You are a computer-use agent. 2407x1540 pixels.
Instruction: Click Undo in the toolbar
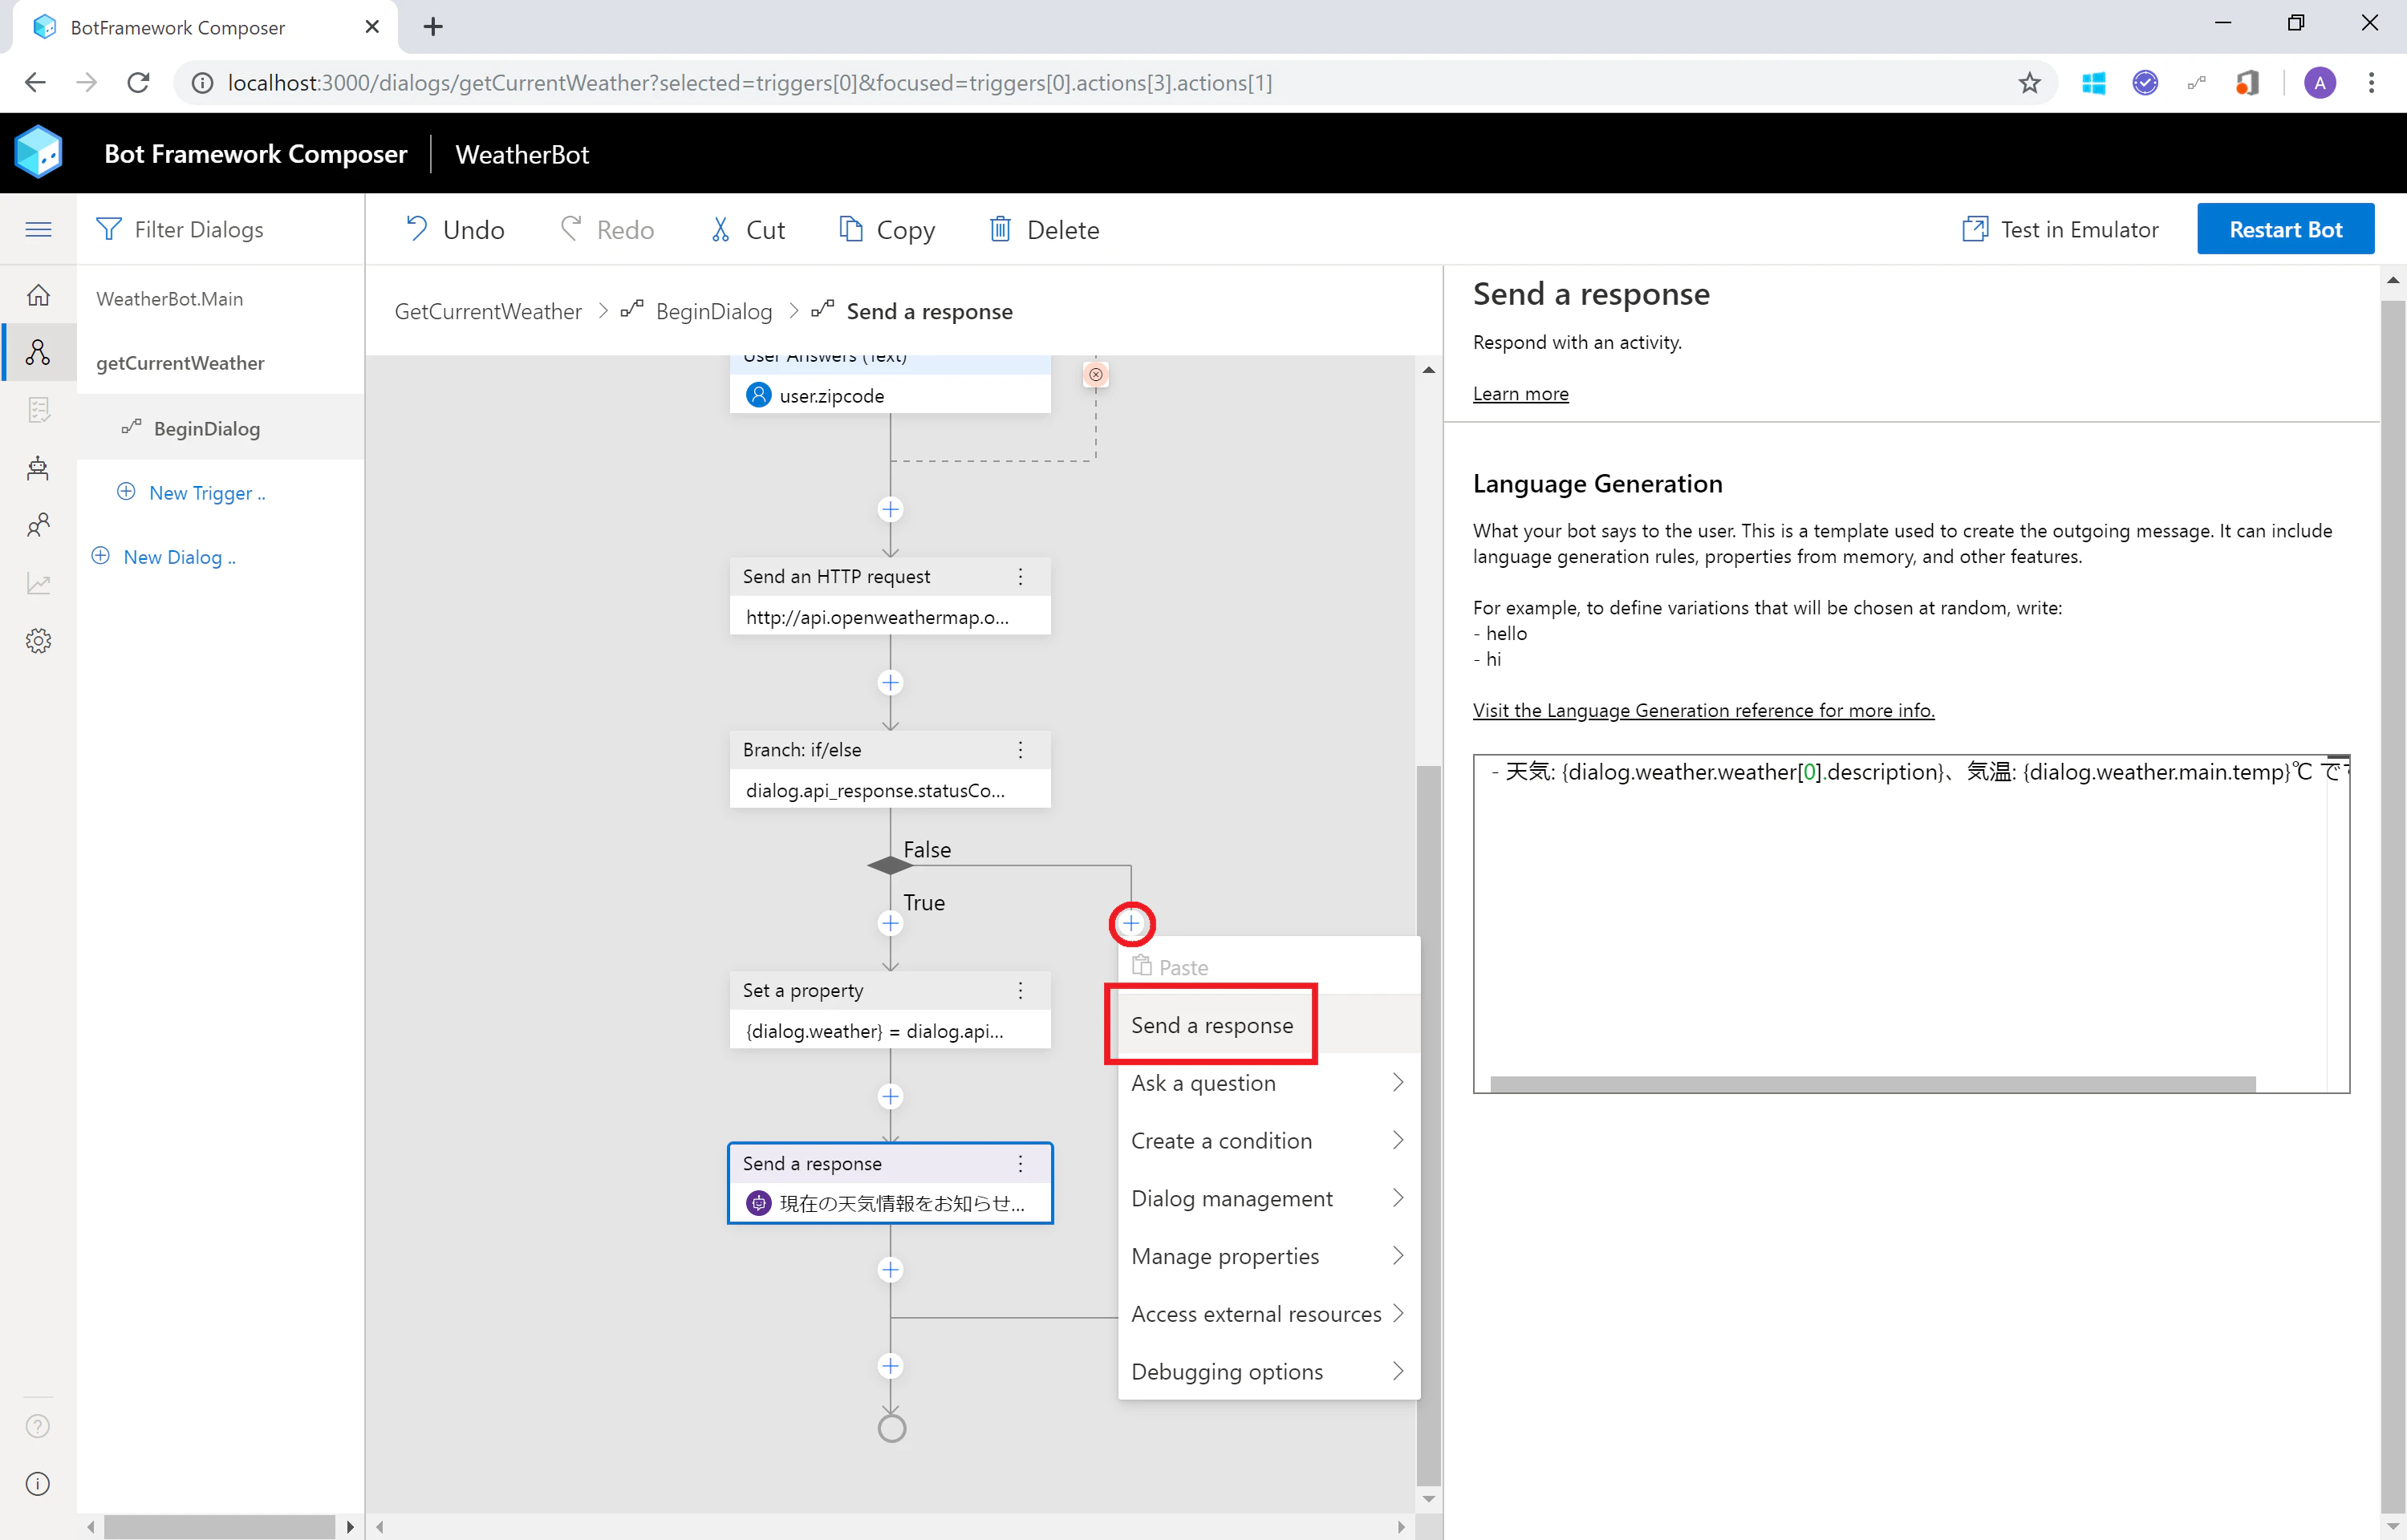(x=455, y=230)
